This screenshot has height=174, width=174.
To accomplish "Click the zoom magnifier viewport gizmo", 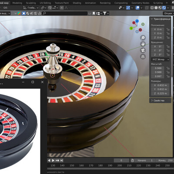I will pyautogui.click(x=143, y=38).
